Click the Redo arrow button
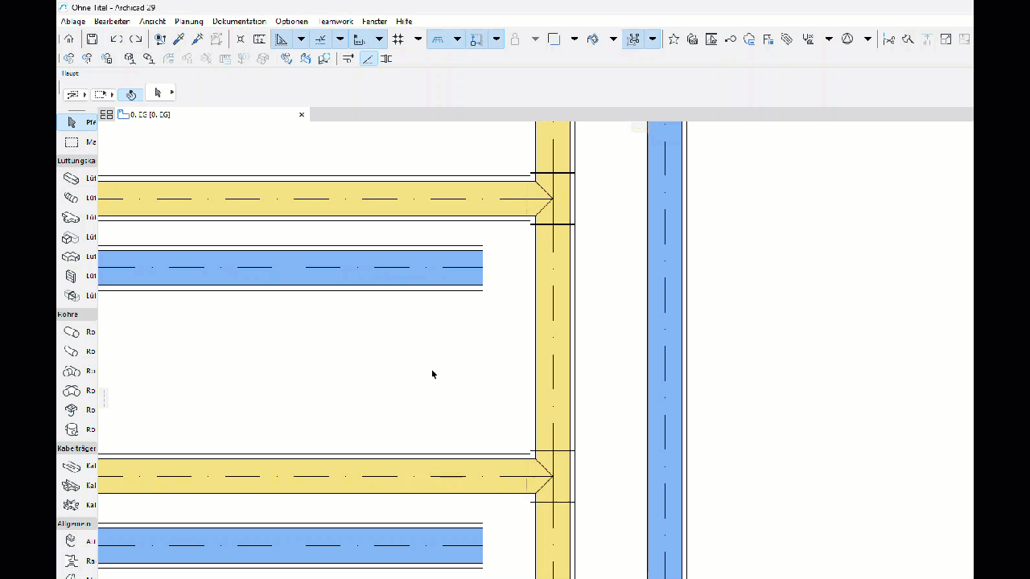Viewport: 1030px width, 579px height. 135,39
